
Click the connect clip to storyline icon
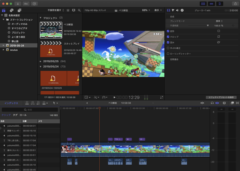pyautogui.click(x=27, y=103)
